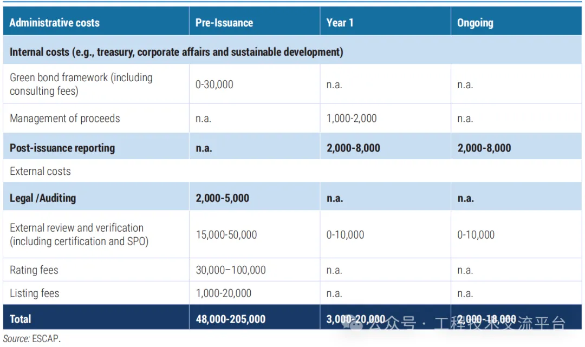Click the 1,000-20,000 Listing fees value
585x347 pixels.
point(224,293)
